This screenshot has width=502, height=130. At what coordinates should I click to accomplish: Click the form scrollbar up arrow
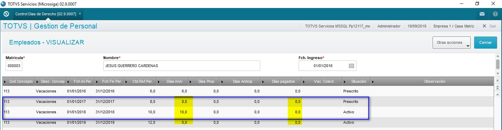(x=498, y=56)
